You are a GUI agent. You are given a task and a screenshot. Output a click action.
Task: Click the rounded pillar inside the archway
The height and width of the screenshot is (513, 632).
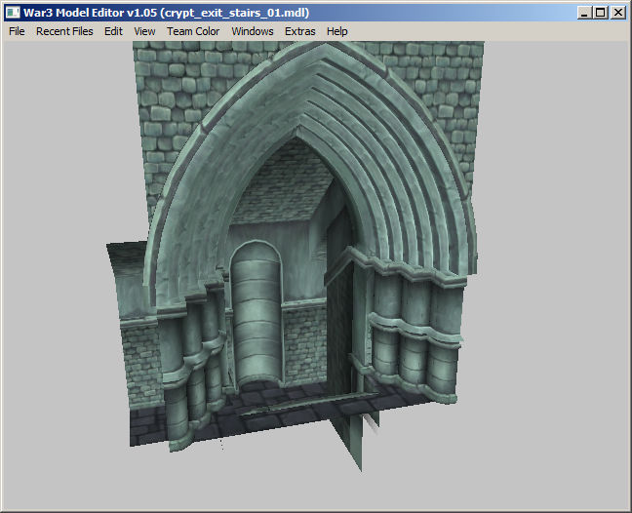click(256, 312)
